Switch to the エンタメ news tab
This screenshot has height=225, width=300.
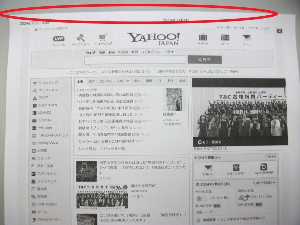tap(106, 81)
